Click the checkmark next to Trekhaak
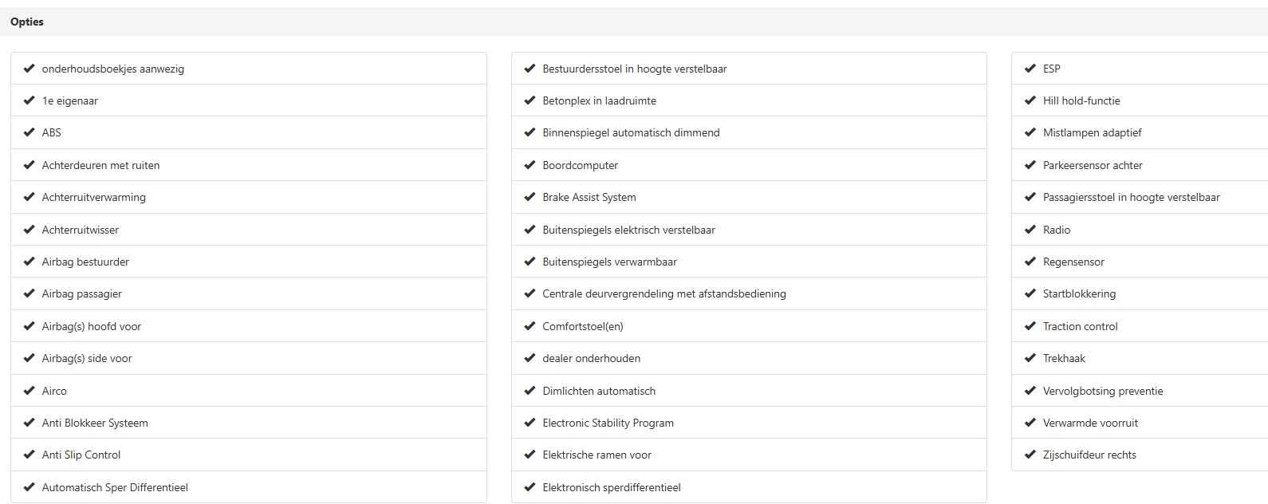 1030,358
